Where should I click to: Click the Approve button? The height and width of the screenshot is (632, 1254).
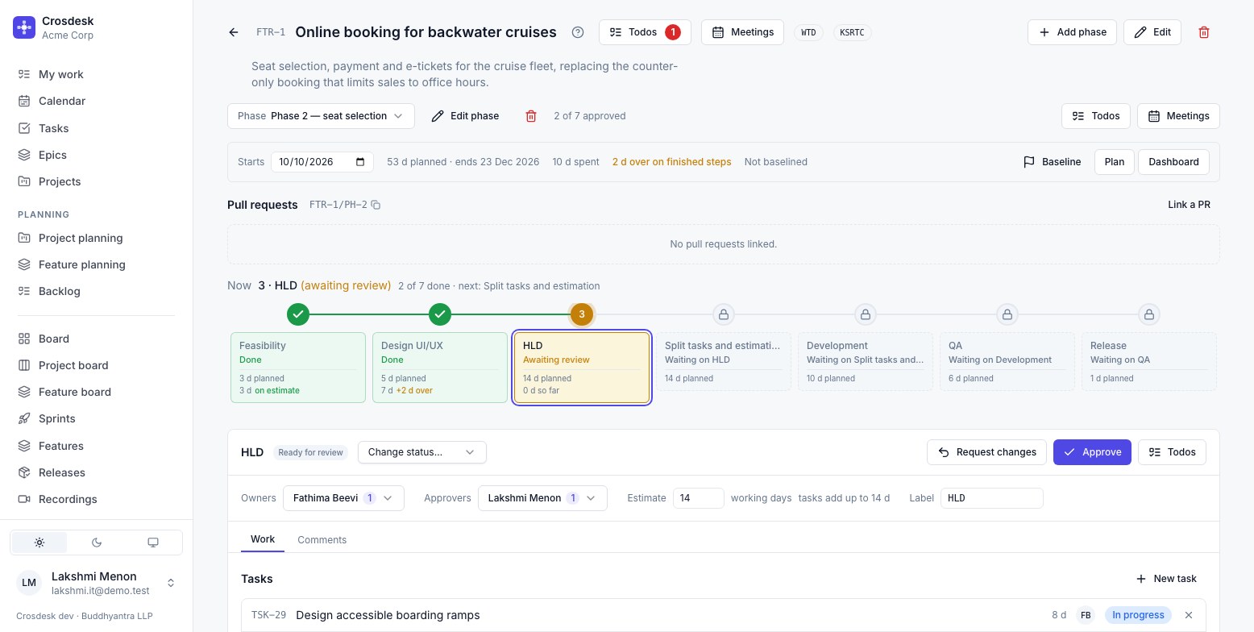pos(1092,452)
